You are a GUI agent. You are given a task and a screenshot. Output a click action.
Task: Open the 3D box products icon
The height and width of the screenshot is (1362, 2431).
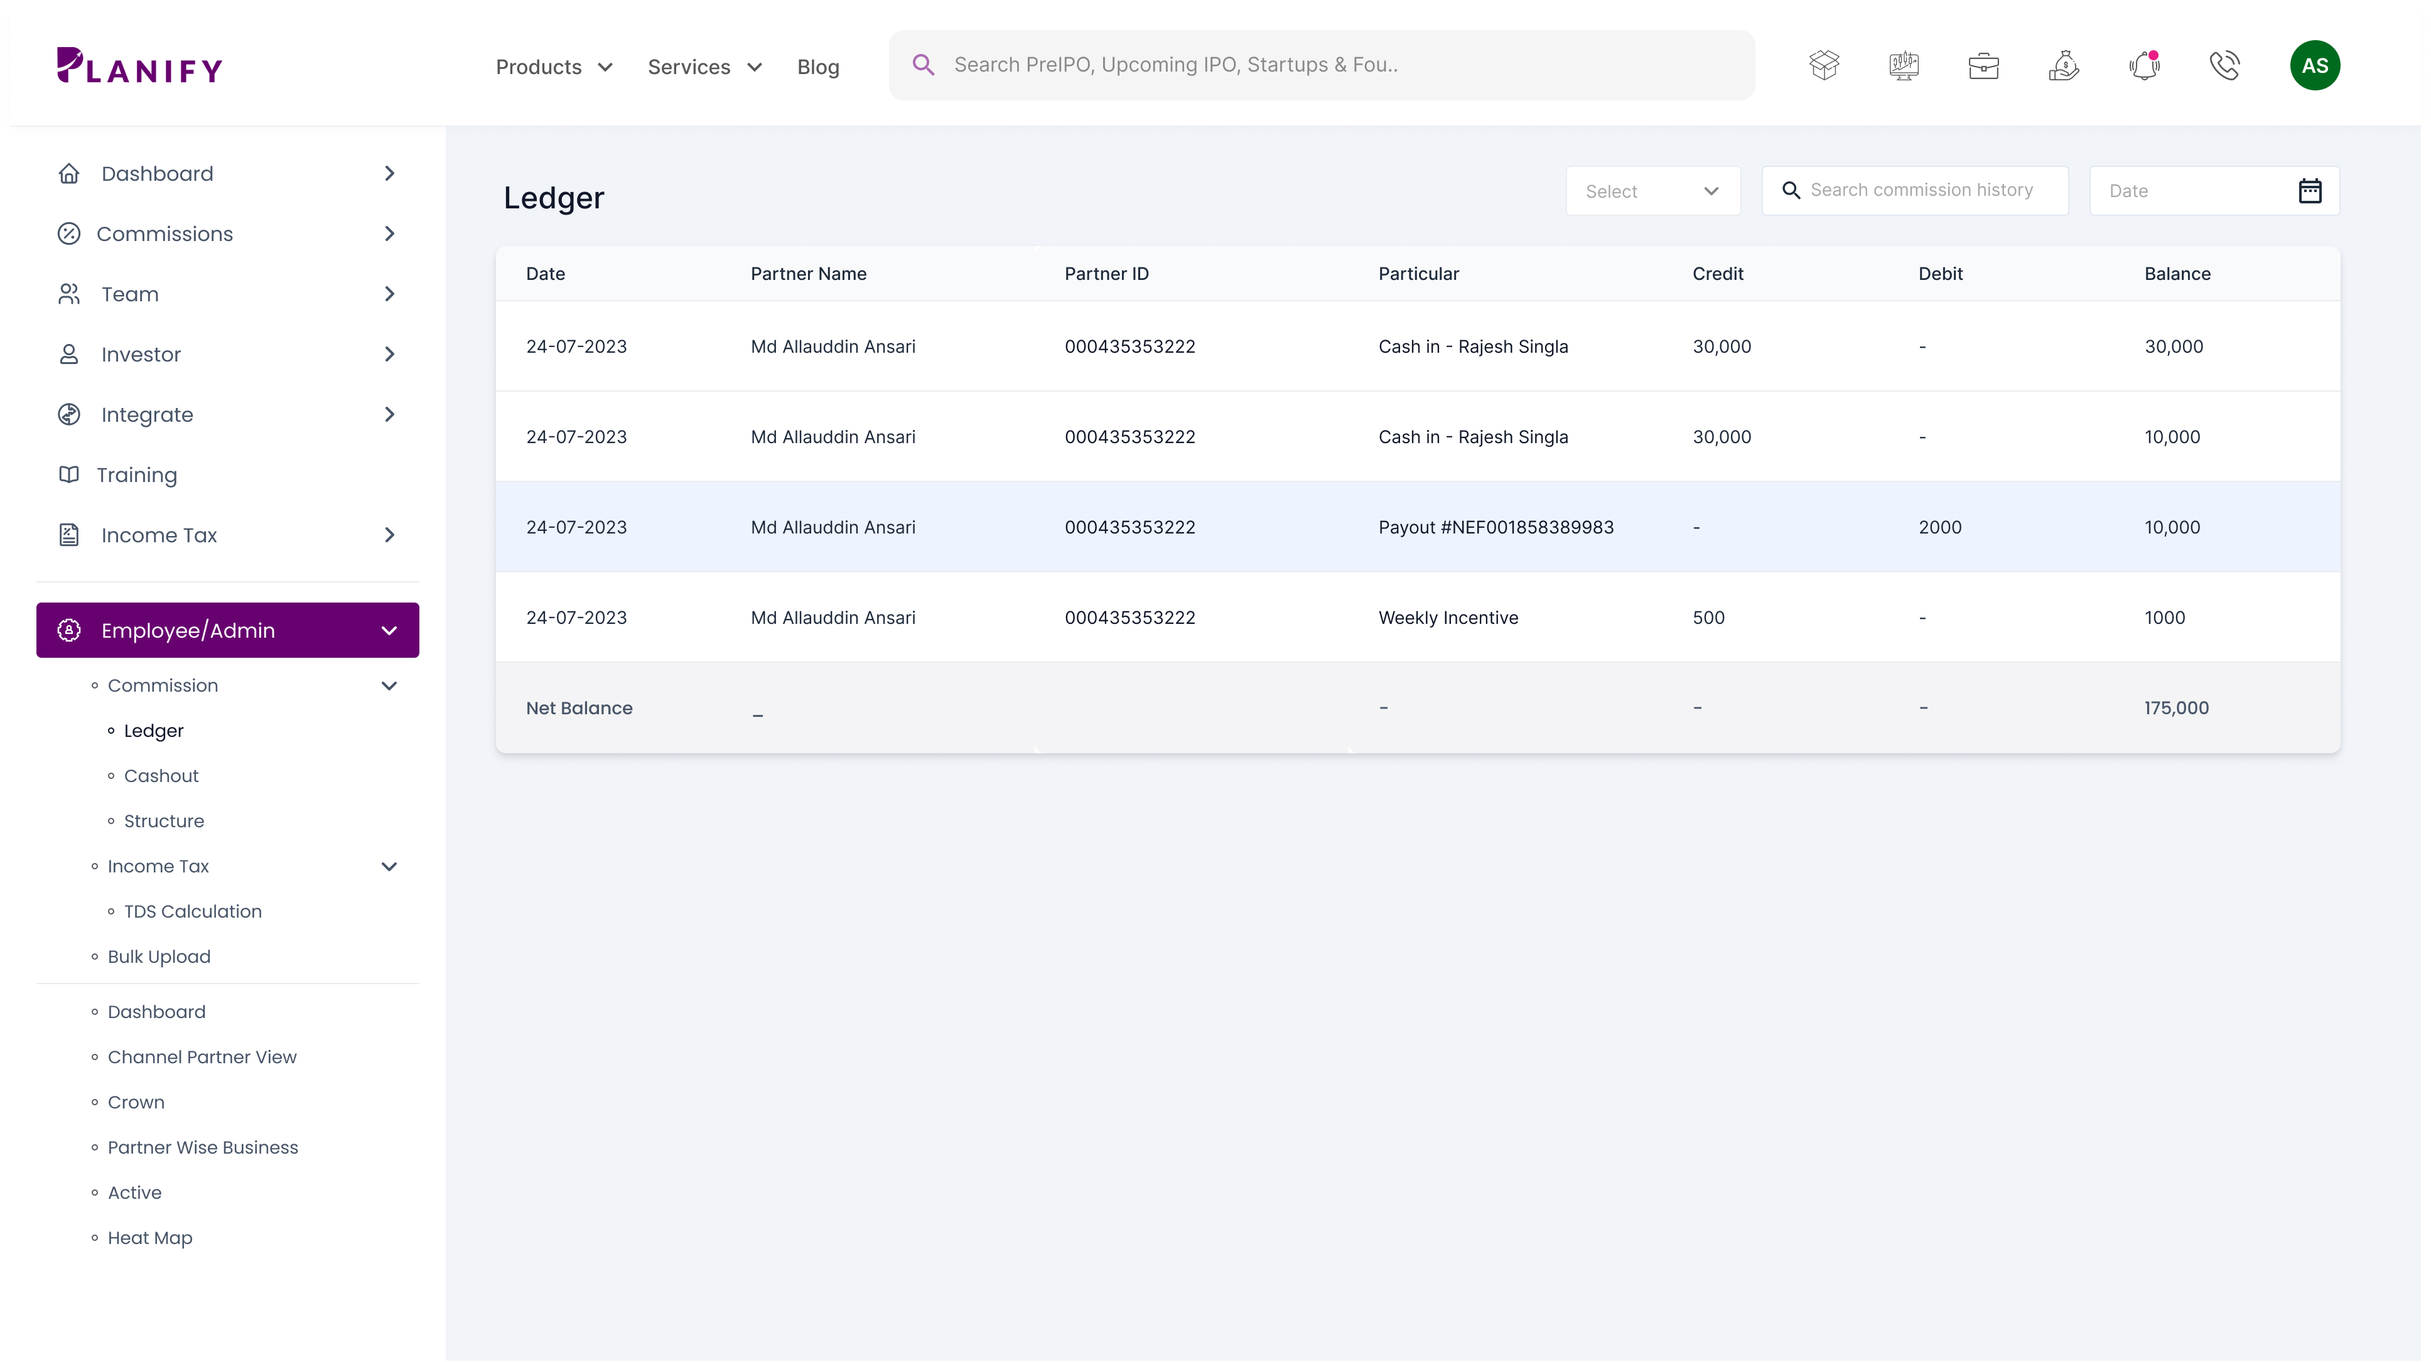(1825, 65)
